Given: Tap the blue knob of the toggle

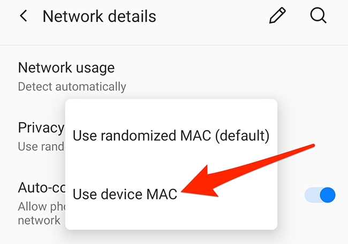Looking at the screenshot, I should tap(328, 195).
